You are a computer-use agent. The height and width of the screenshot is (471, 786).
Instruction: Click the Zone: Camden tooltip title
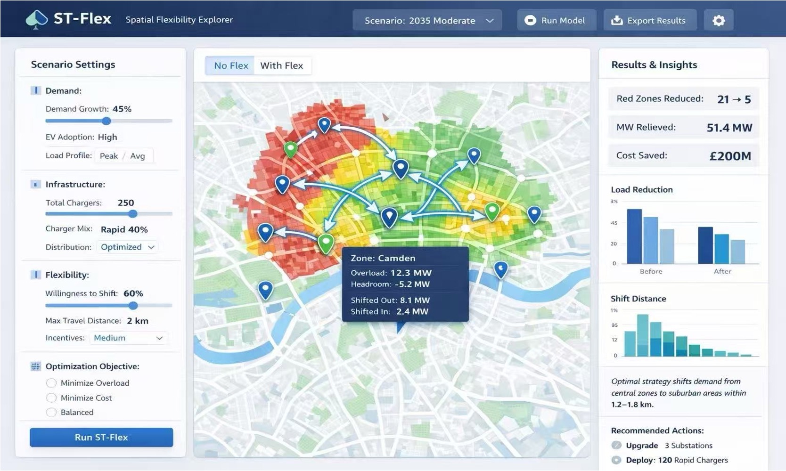click(383, 258)
